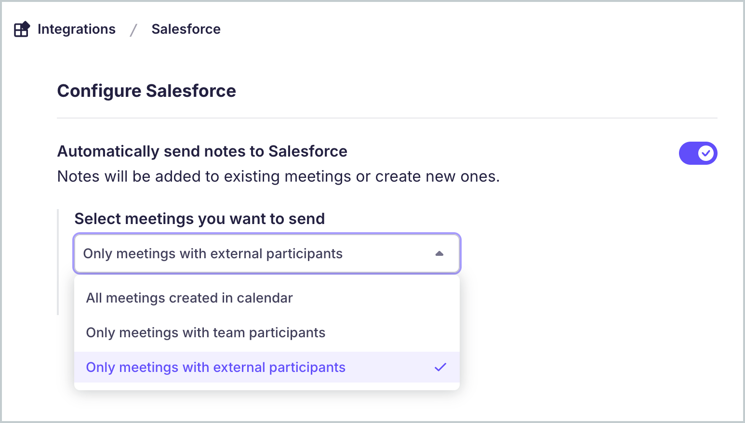
Task: Click the divider line under Configure Salesforce
Action: pos(387,118)
